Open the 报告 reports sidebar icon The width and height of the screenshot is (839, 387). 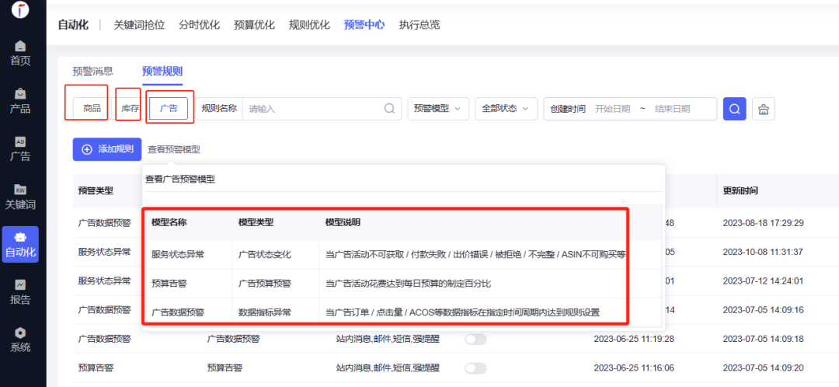pyautogui.click(x=20, y=291)
